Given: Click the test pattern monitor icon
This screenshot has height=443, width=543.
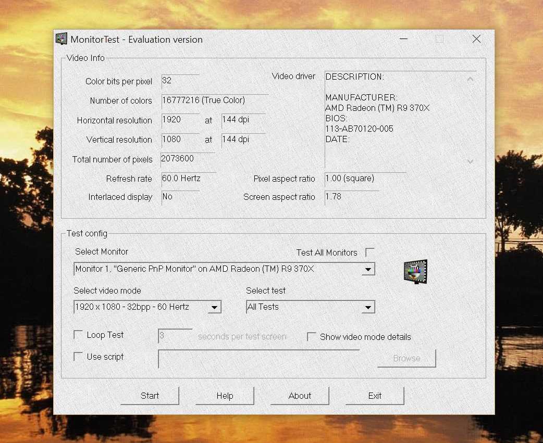Looking at the screenshot, I should [415, 272].
